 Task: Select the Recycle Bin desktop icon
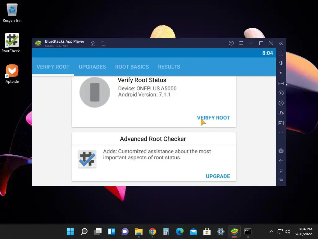[12, 13]
